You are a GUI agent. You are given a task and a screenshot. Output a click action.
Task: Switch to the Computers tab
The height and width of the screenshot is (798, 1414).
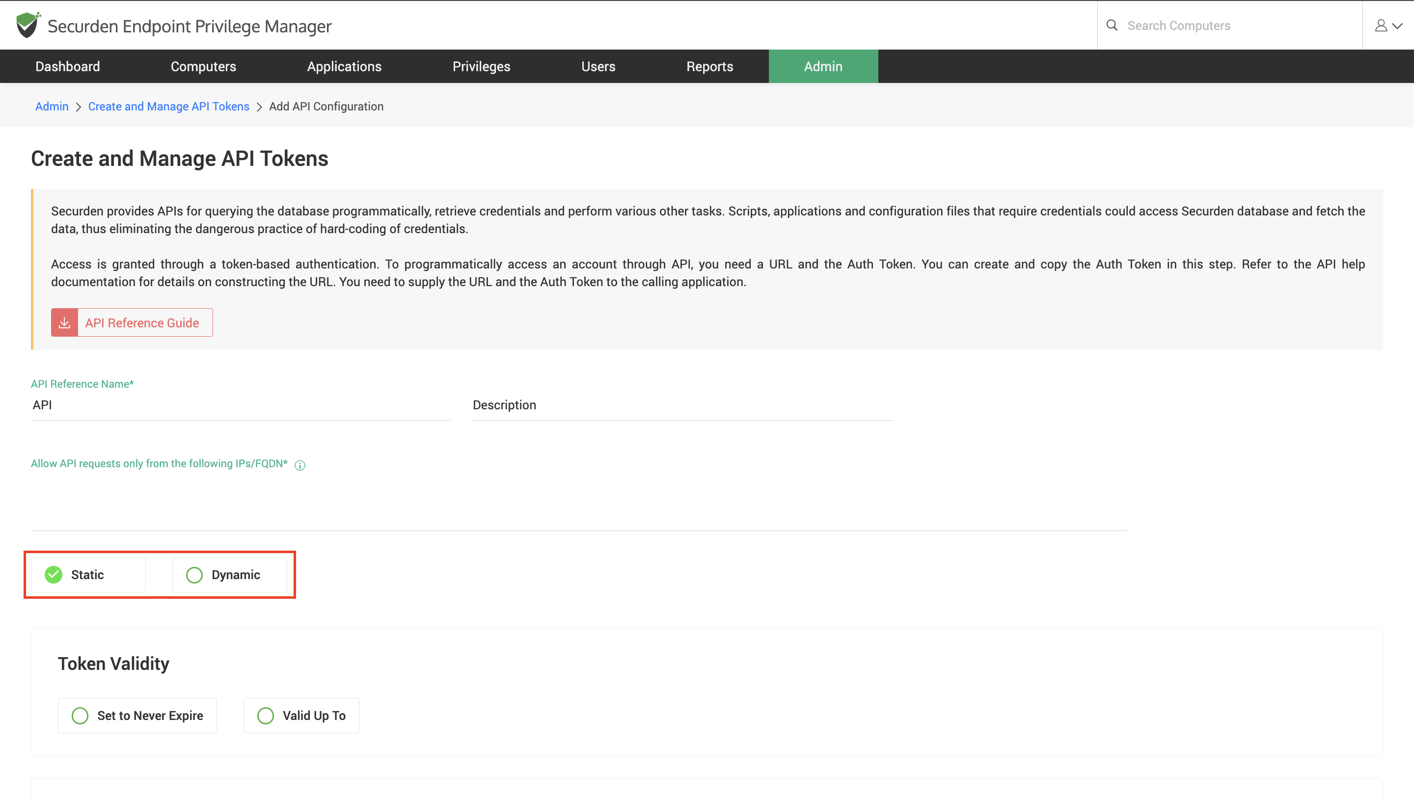coord(203,66)
